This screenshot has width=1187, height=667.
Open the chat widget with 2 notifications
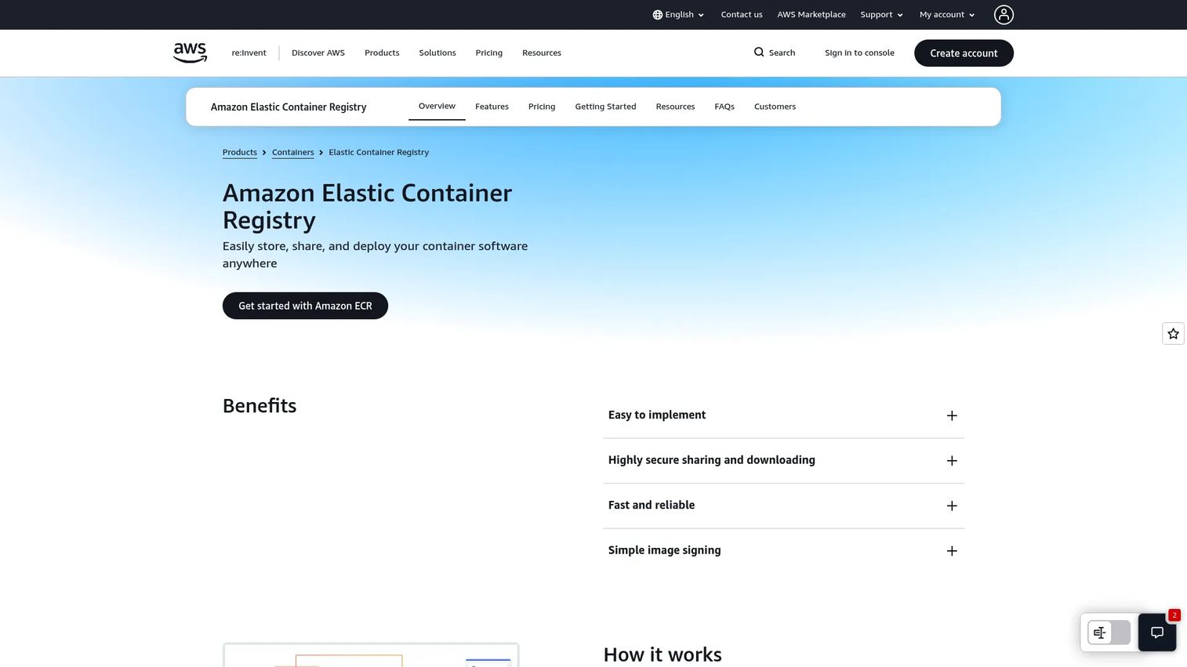click(x=1157, y=633)
